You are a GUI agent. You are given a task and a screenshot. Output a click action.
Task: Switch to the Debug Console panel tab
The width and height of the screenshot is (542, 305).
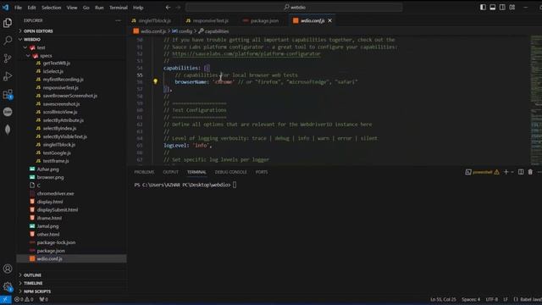point(231,172)
